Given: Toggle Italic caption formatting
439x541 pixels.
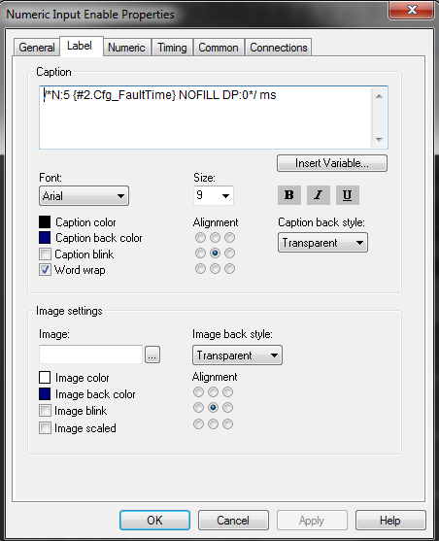Looking at the screenshot, I should pos(319,195).
